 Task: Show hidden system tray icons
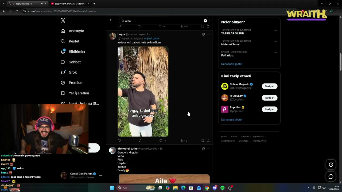coord(308,188)
